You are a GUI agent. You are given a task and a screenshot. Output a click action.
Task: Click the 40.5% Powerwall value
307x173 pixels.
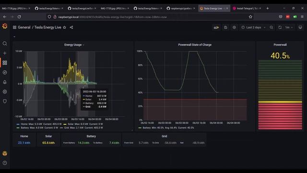[x=280, y=56]
